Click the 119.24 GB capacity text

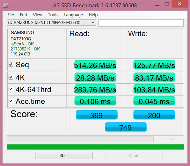(x=20, y=54)
